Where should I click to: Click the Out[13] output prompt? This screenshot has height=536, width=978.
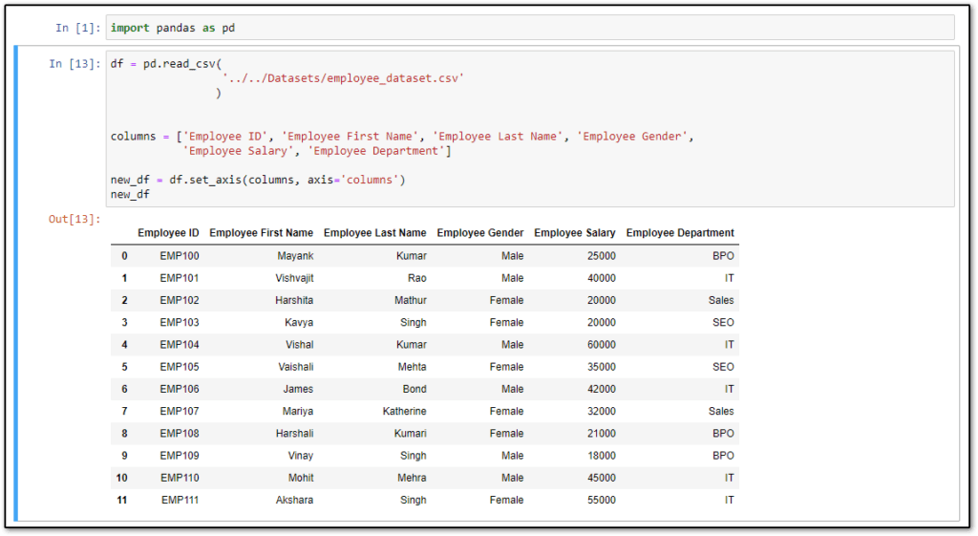pos(74,219)
